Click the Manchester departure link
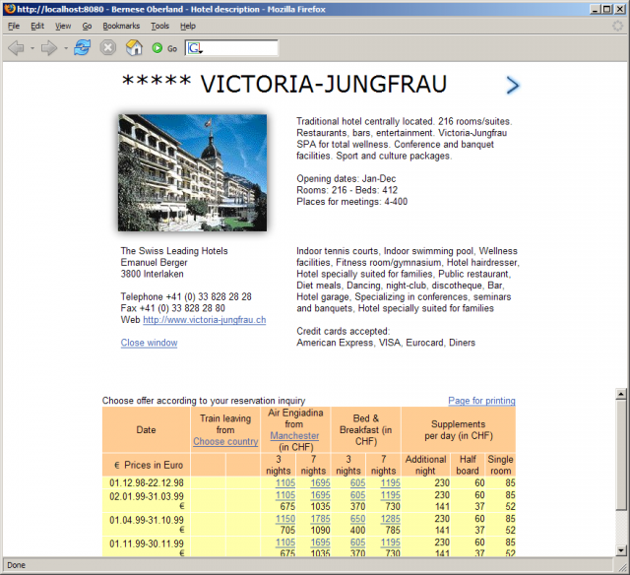 pos(294,435)
